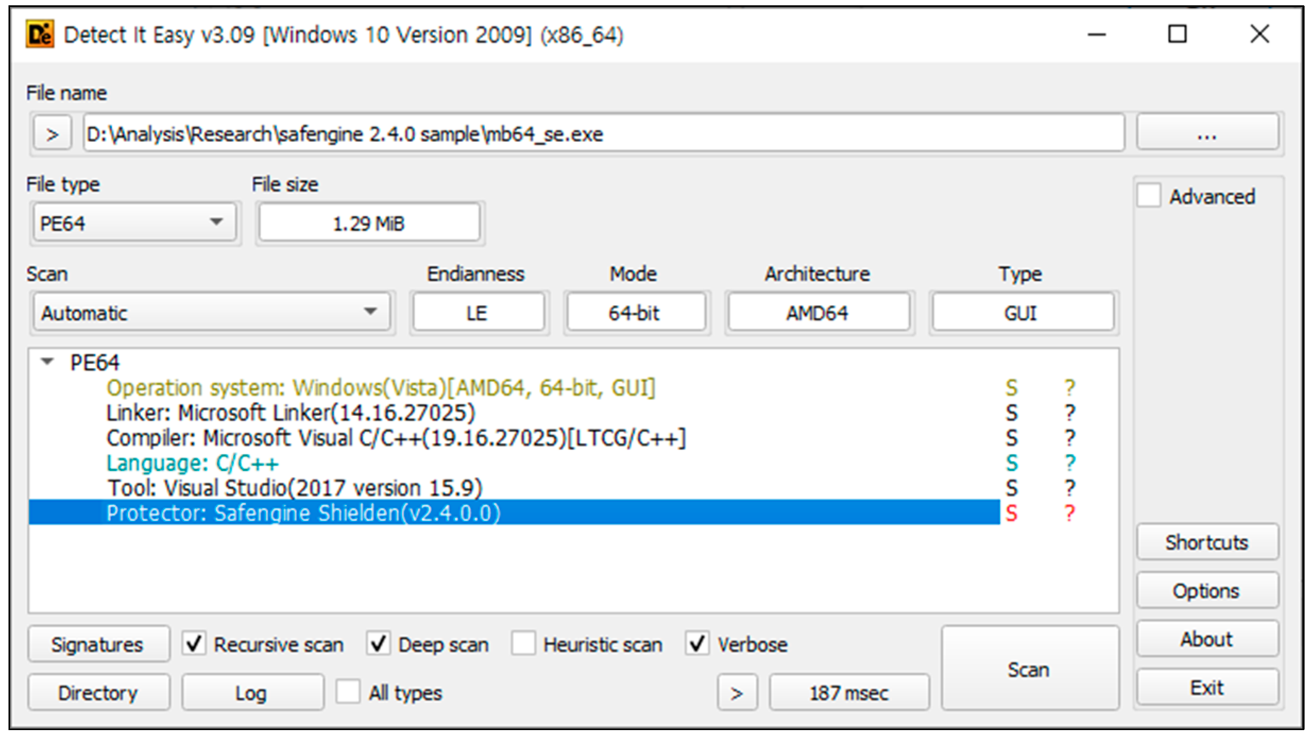Enable the Heuristic scan checkbox
The width and height of the screenshot is (1312, 737).
pos(523,644)
